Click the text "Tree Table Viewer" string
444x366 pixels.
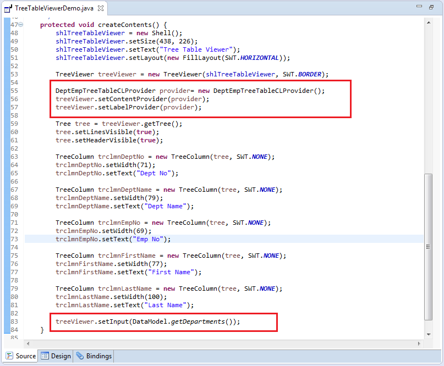tap(196, 49)
